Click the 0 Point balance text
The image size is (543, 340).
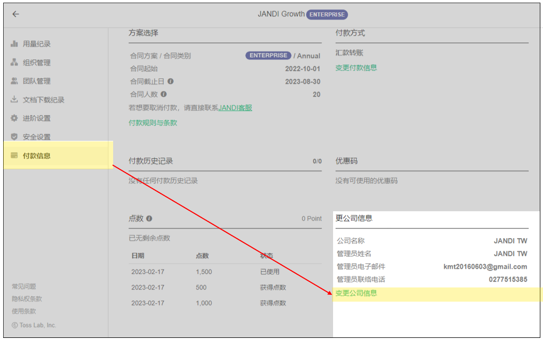[311, 219]
